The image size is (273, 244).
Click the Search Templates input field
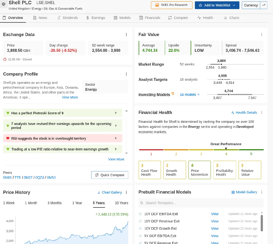201,203
